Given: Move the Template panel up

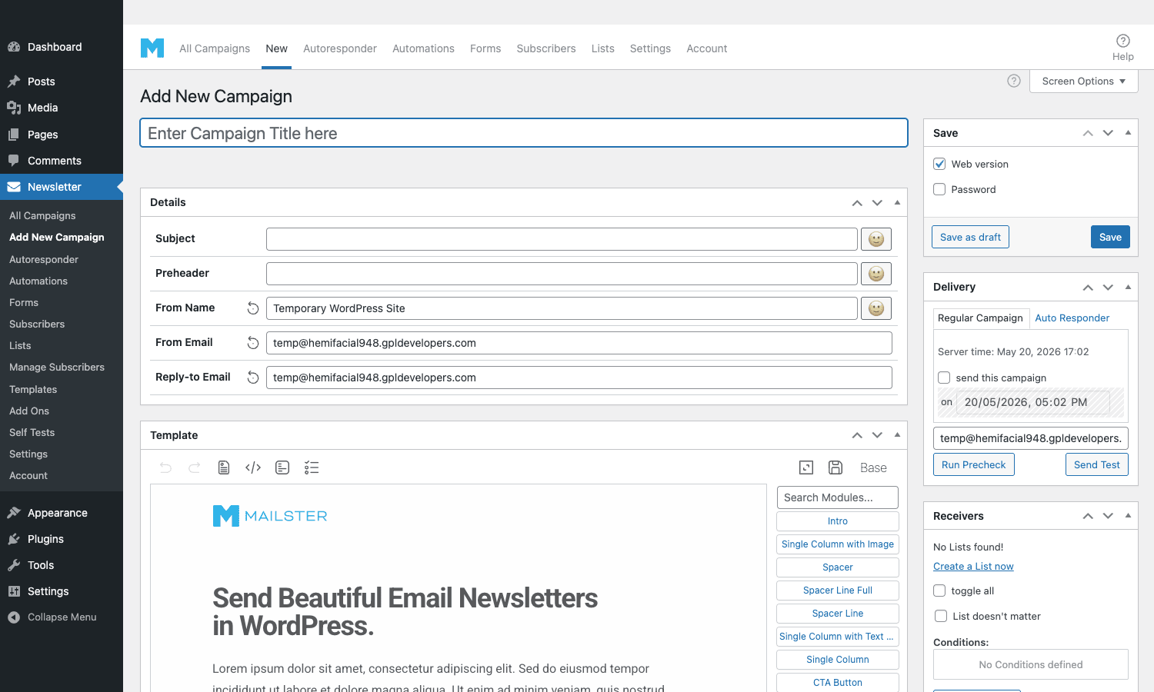Looking at the screenshot, I should pos(857,435).
